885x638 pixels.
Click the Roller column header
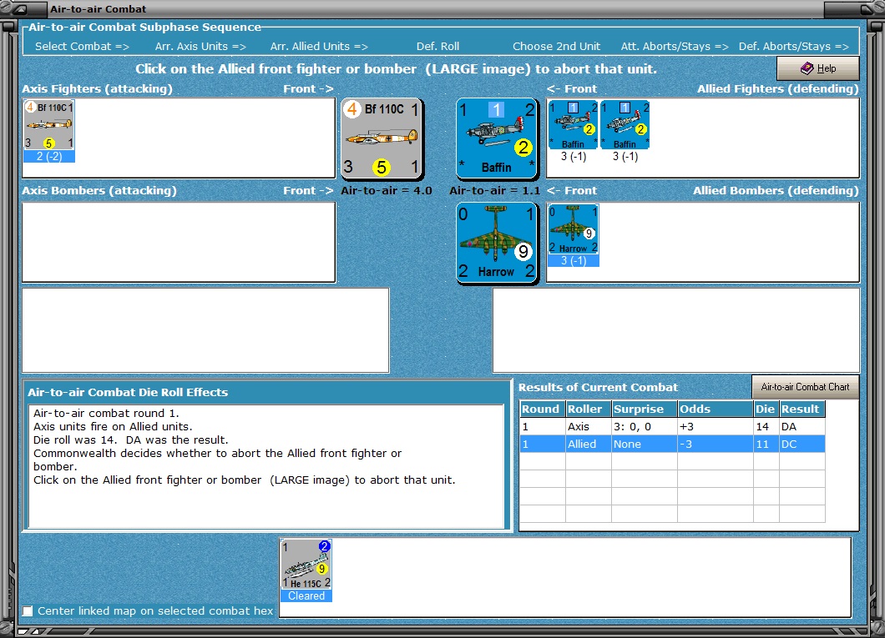[589, 409]
